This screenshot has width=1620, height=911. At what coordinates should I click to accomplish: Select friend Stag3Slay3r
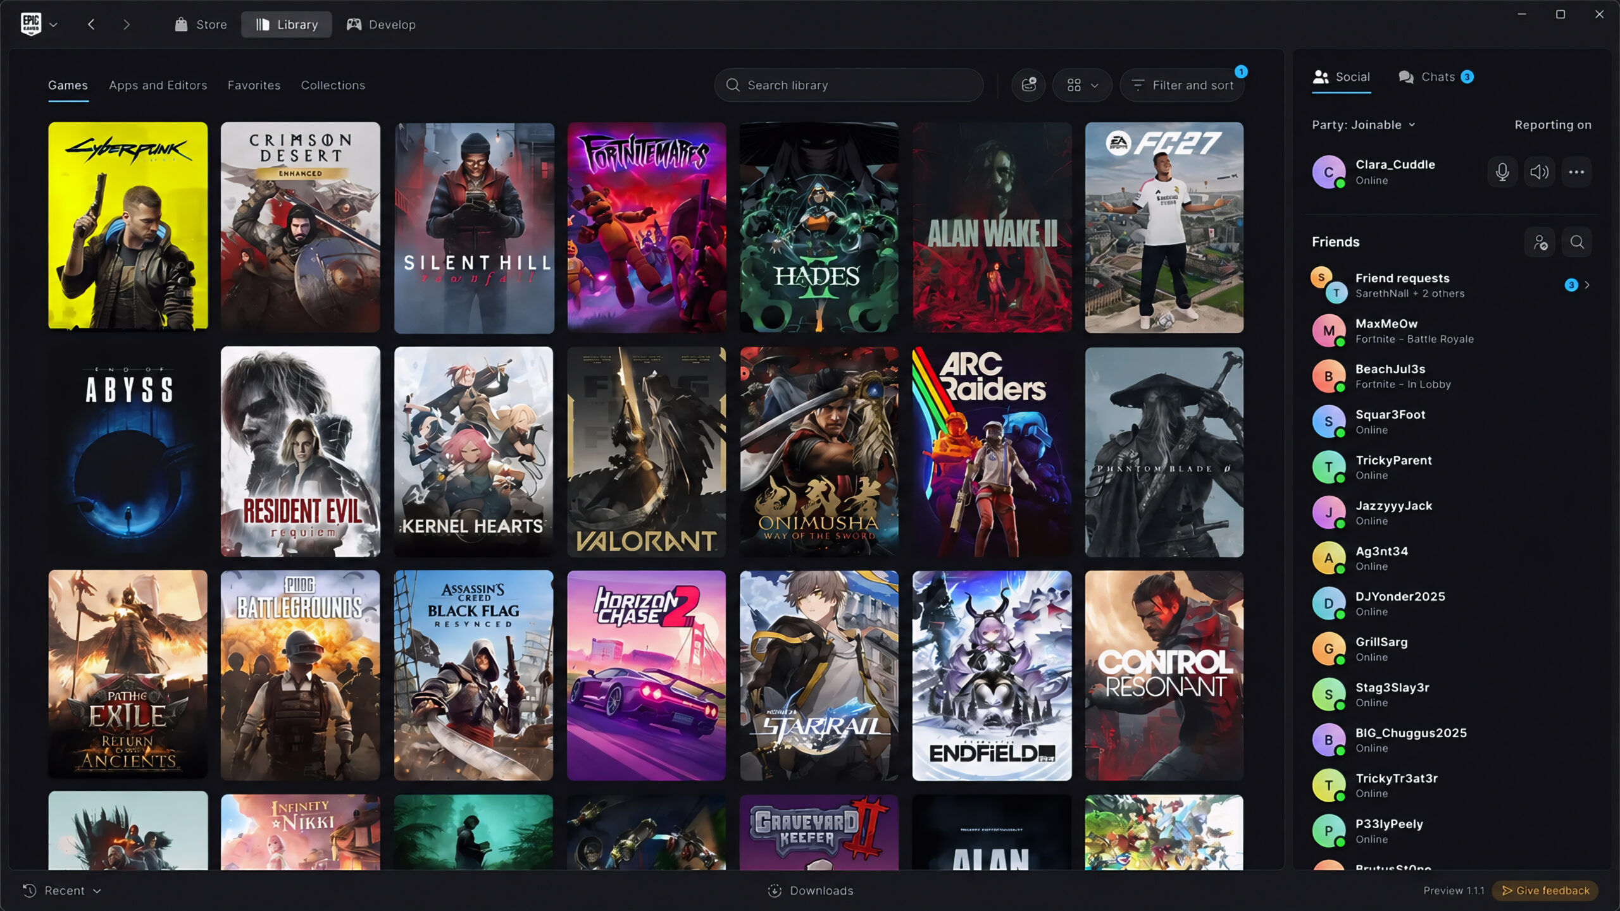point(1450,695)
